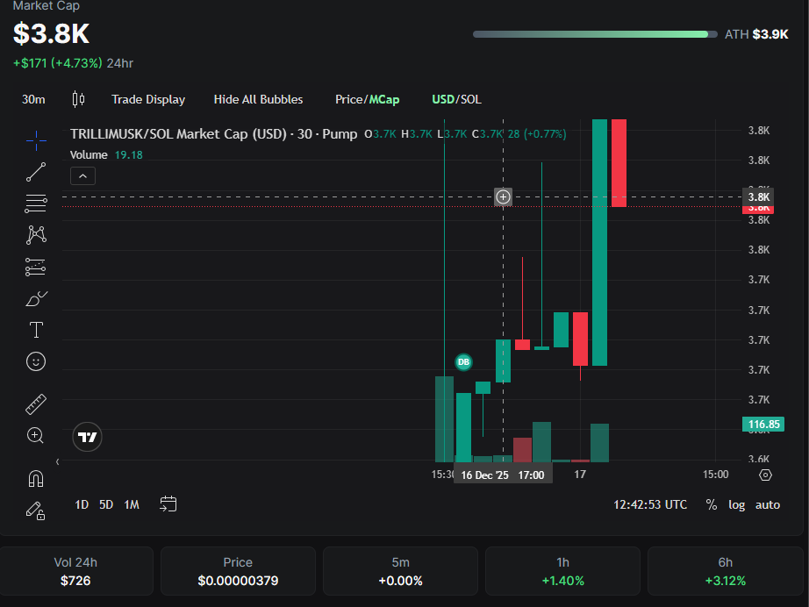This screenshot has width=809, height=607.
Task: Select the XABCD pattern tool
Action: click(36, 235)
